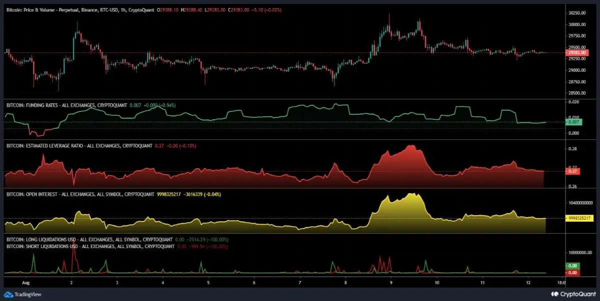Image resolution: width=600 pixels, height=301 pixels.
Task: Select the Funding Rates indicator title
Action: click(x=66, y=105)
